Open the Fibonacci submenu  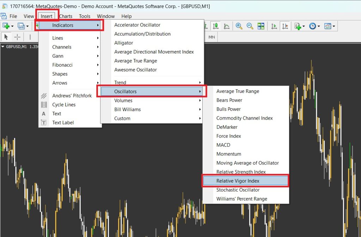pos(62,65)
